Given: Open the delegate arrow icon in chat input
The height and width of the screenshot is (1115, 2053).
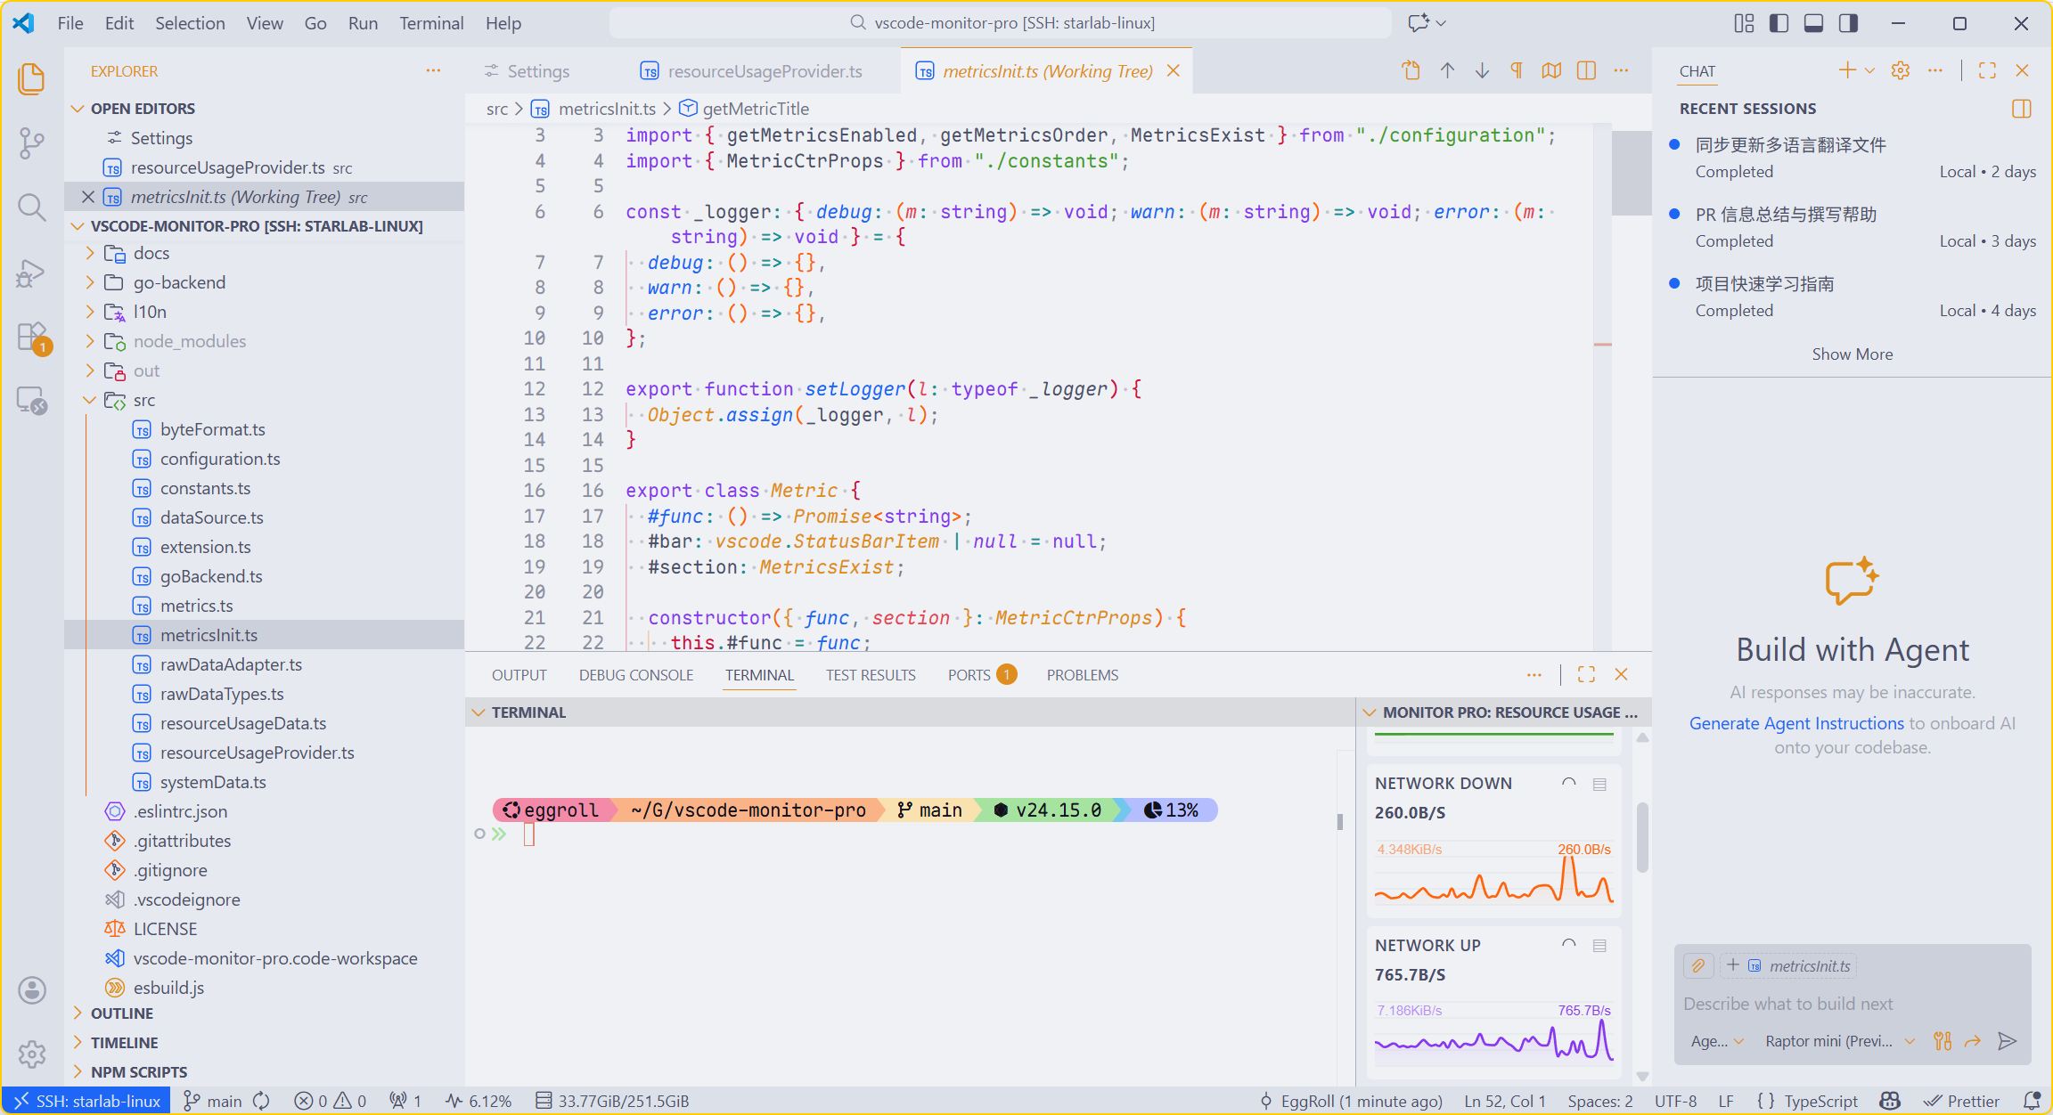Looking at the screenshot, I should click(1973, 1041).
